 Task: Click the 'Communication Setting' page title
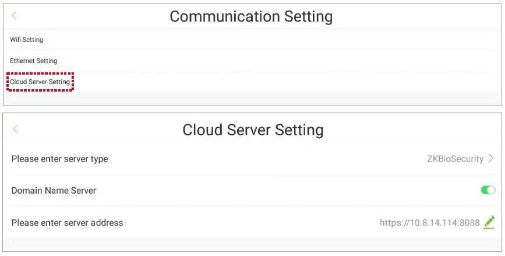click(251, 16)
